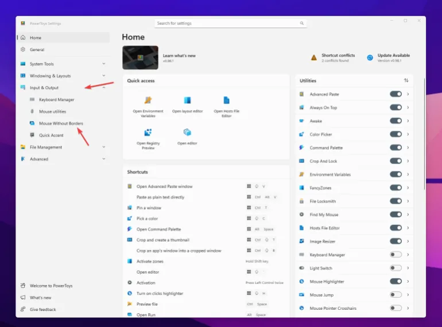Launch Hosts File Editor quick access icon
This screenshot has width=442, height=327.
point(226,100)
